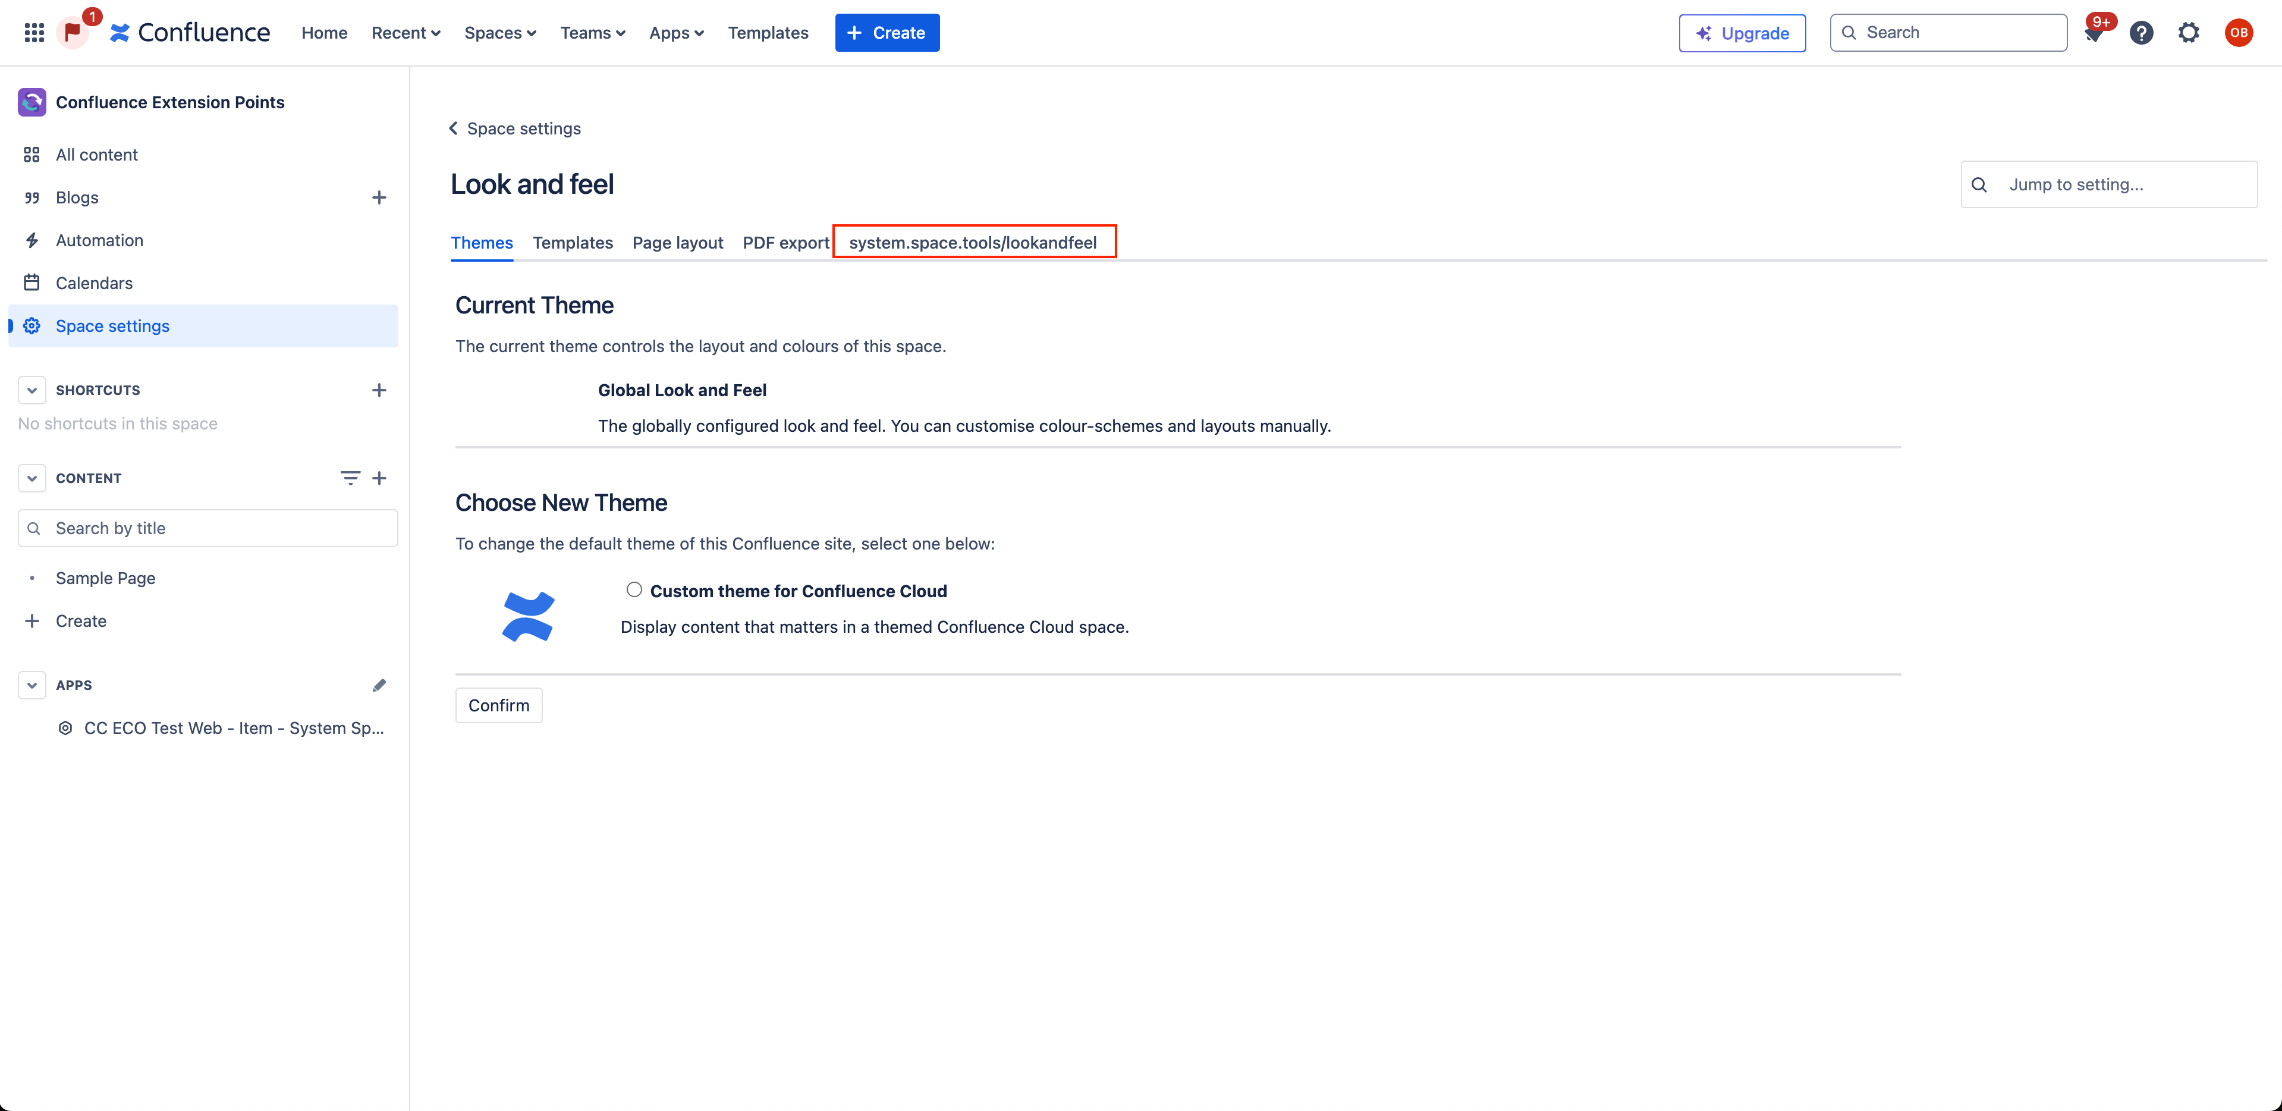
Task: Click the Confluence theme logo thumbnail
Action: coord(528,616)
